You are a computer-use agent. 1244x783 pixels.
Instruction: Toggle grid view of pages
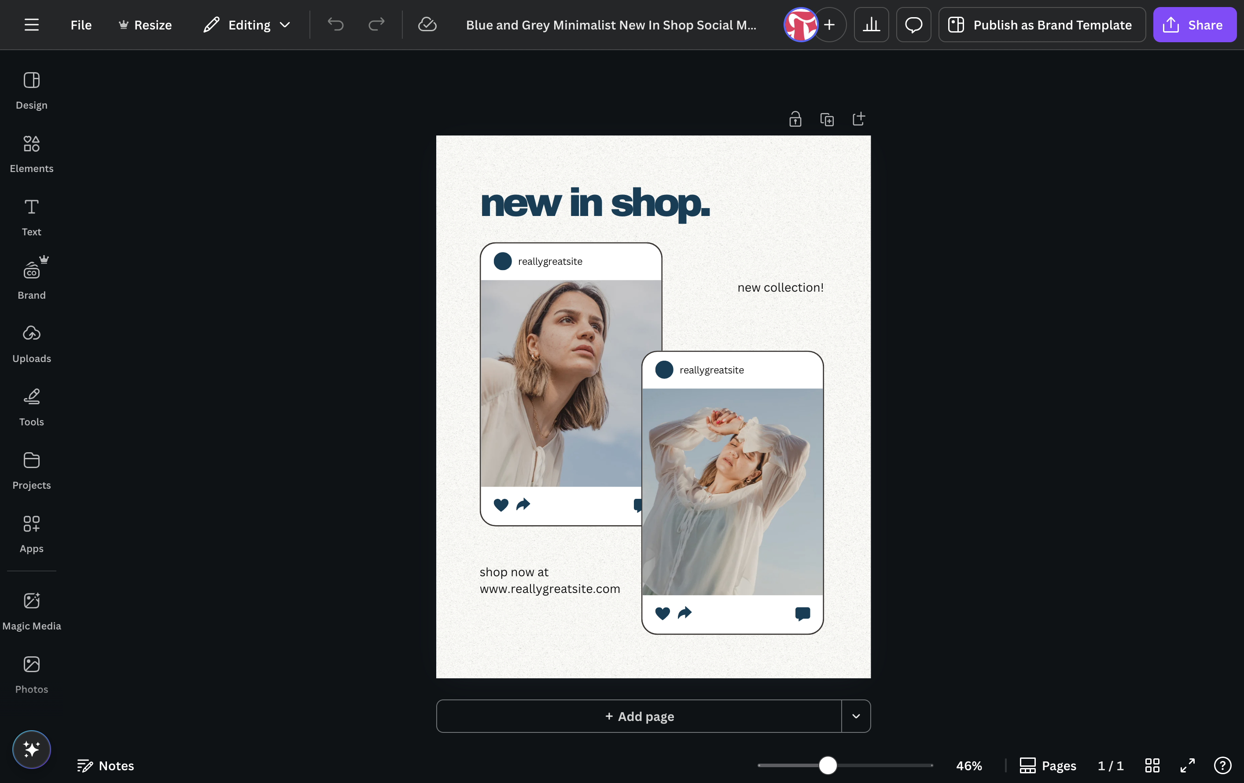1152,765
